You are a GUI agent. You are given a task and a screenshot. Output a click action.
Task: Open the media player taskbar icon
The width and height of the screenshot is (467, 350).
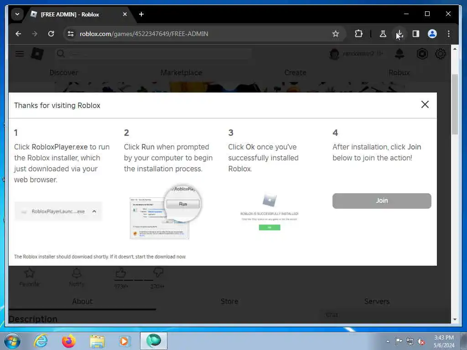pyautogui.click(x=124, y=341)
